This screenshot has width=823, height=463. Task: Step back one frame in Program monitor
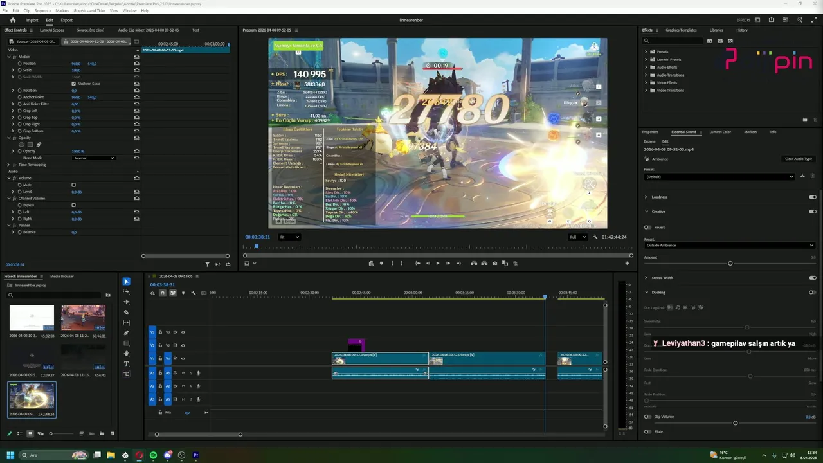point(428,263)
